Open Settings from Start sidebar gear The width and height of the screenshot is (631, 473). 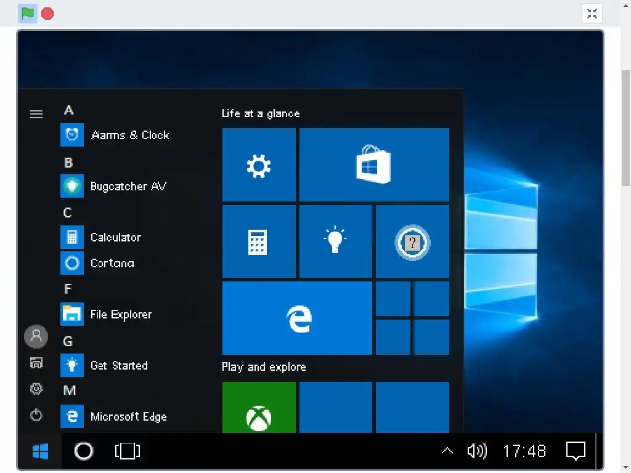coord(36,389)
